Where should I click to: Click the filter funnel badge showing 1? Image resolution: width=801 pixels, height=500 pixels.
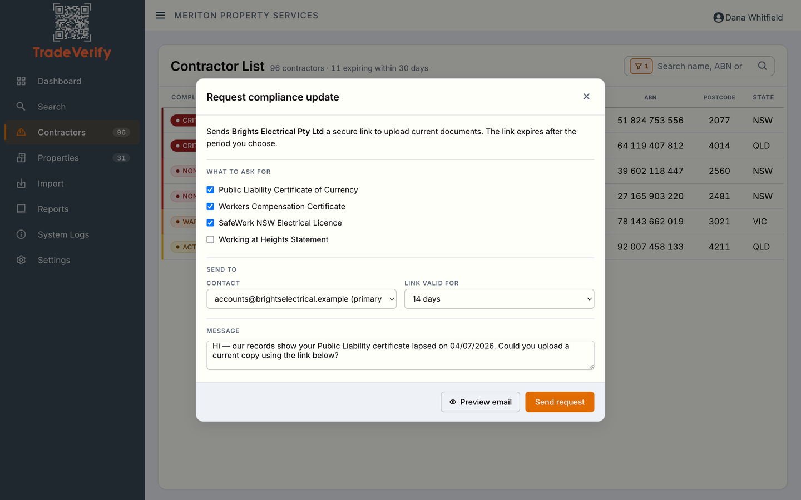click(x=641, y=66)
